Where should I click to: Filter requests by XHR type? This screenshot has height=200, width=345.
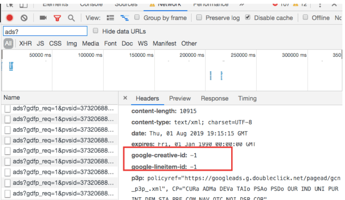(25, 44)
